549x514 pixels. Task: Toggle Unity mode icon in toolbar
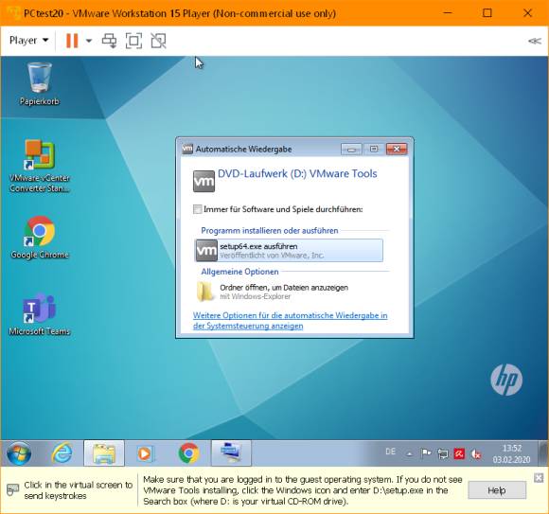click(x=158, y=41)
